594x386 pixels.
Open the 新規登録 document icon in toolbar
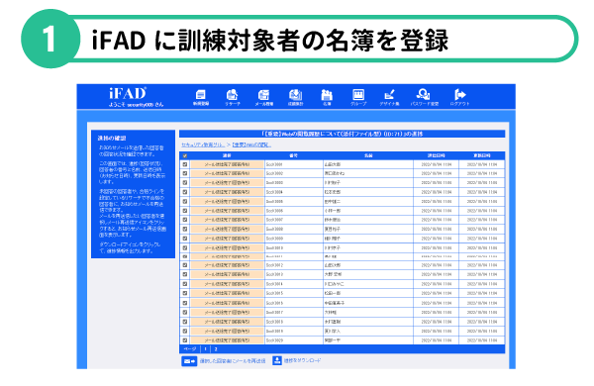pos(201,94)
